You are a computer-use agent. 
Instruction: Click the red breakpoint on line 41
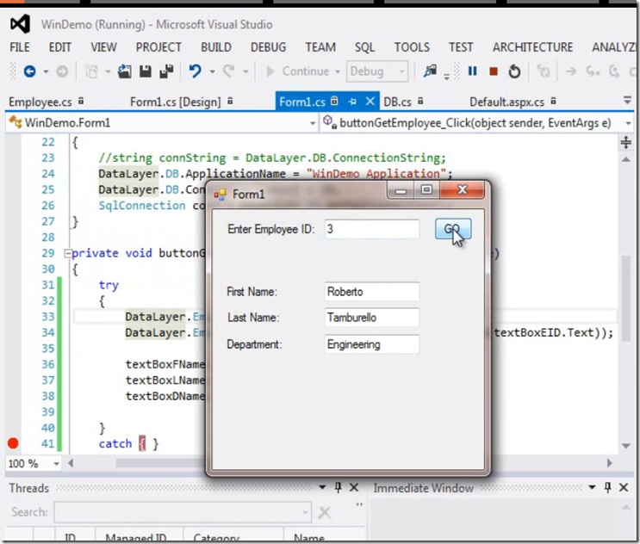[x=13, y=443]
